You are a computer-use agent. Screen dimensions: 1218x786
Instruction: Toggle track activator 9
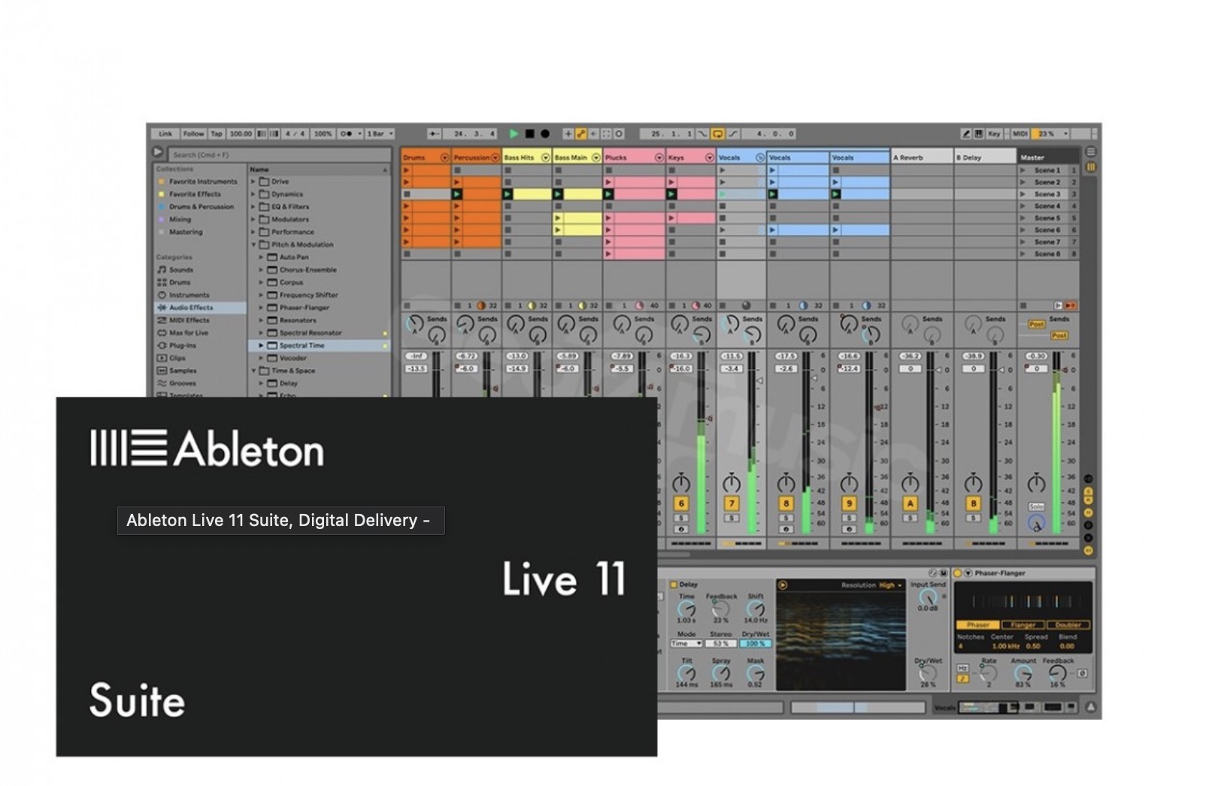coord(849,503)
